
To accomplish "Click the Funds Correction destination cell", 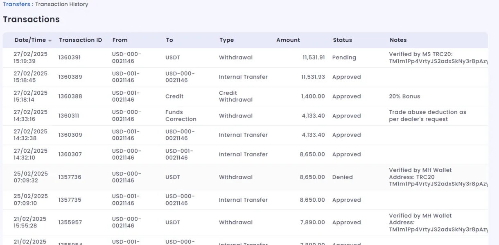I will coord(181,116).
